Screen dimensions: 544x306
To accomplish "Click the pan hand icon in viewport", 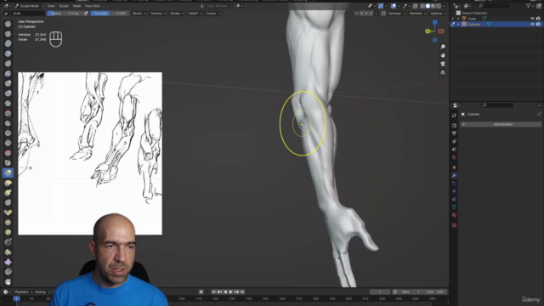I will click(443, 55).
